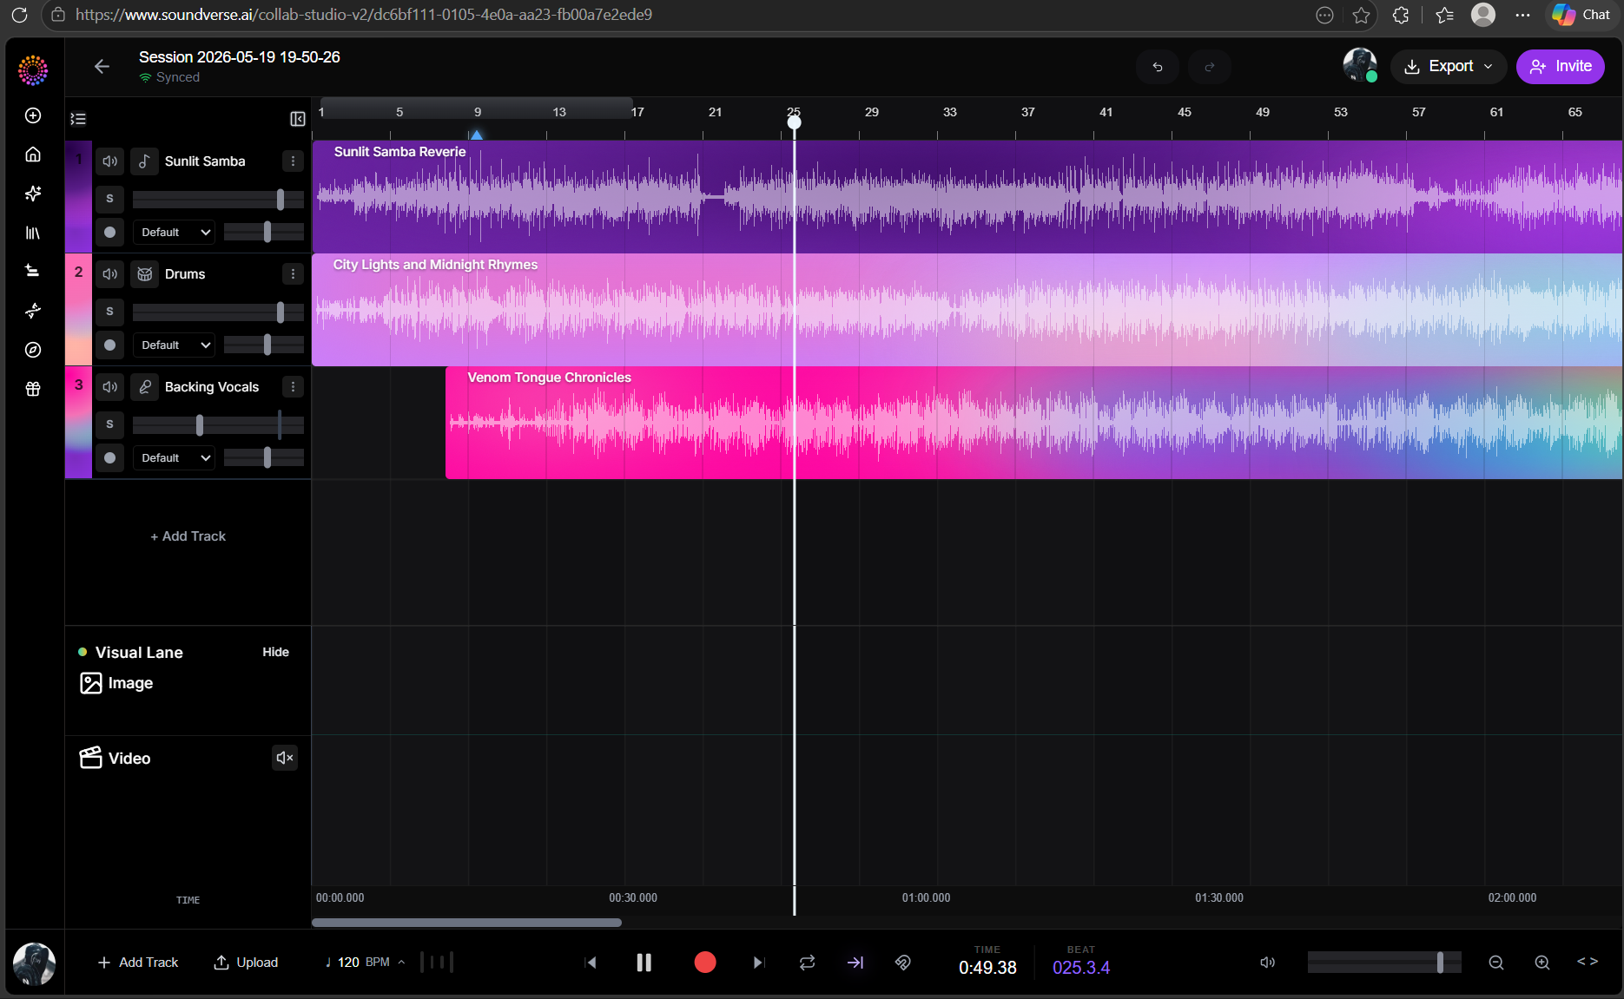Viewport: 1624px width, 999px height.
Task: Click the Drums instrument icon
Action: pyautogui.click(x=145, y=274)
